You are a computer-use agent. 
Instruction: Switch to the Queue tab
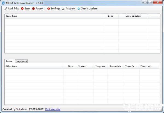[x=10, y=61]
